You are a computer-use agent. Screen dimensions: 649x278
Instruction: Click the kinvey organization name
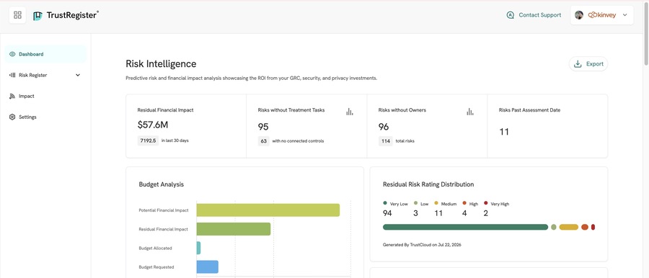[x=602, y=15]
